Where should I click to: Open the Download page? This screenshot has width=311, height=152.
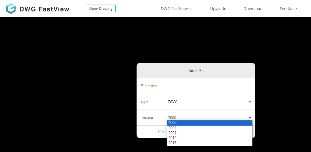click(253, 9)
